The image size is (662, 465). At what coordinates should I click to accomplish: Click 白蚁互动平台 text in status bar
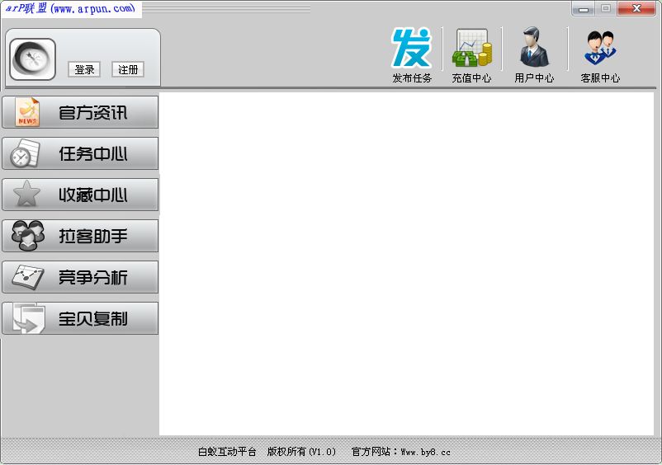point(227,452)
